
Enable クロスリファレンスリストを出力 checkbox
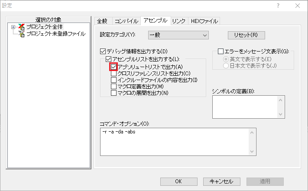coord(114,74)
